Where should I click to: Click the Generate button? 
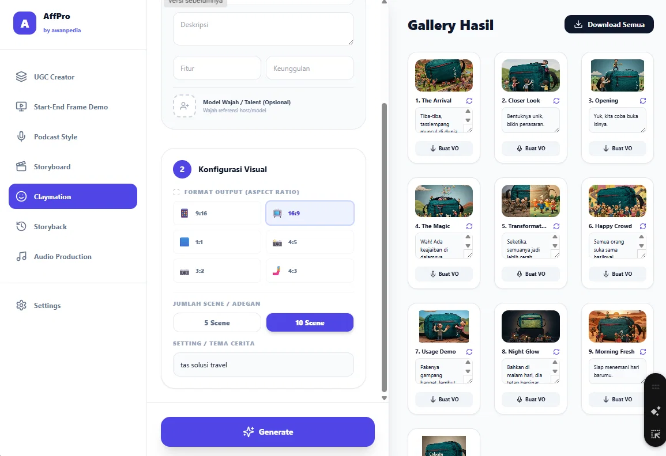click(x=268, y=432)
